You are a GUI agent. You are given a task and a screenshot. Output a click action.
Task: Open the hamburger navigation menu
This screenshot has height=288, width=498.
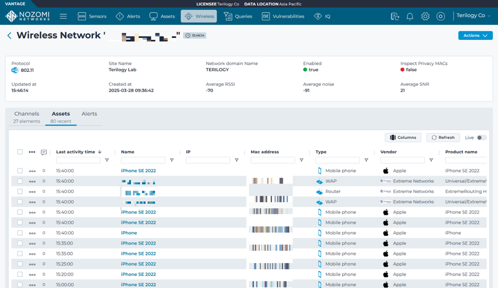click(63, 16)
